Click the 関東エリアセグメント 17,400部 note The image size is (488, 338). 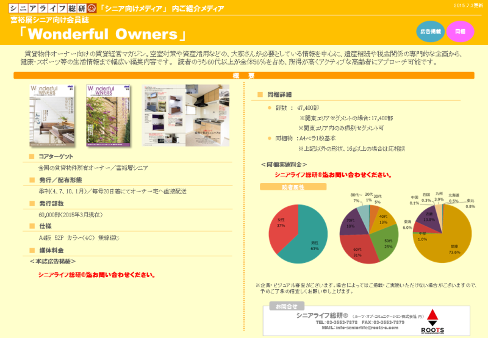click(x=346, y=118)
